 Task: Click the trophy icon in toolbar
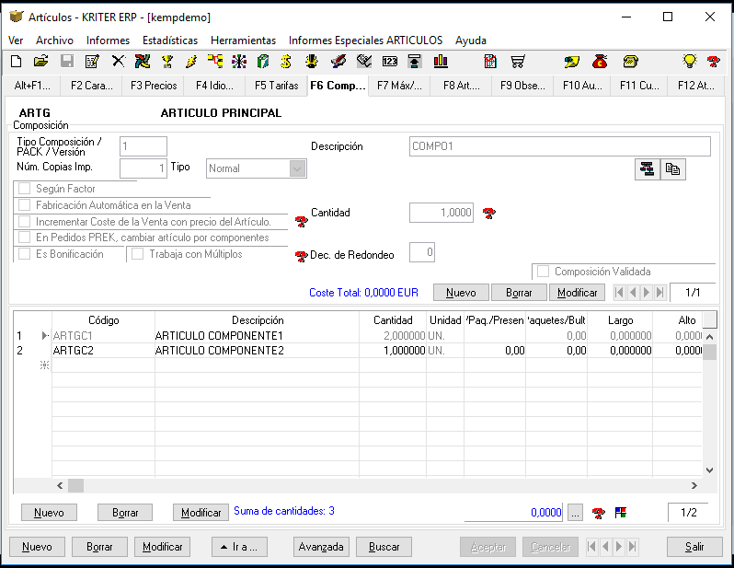[x=167, y=62]
